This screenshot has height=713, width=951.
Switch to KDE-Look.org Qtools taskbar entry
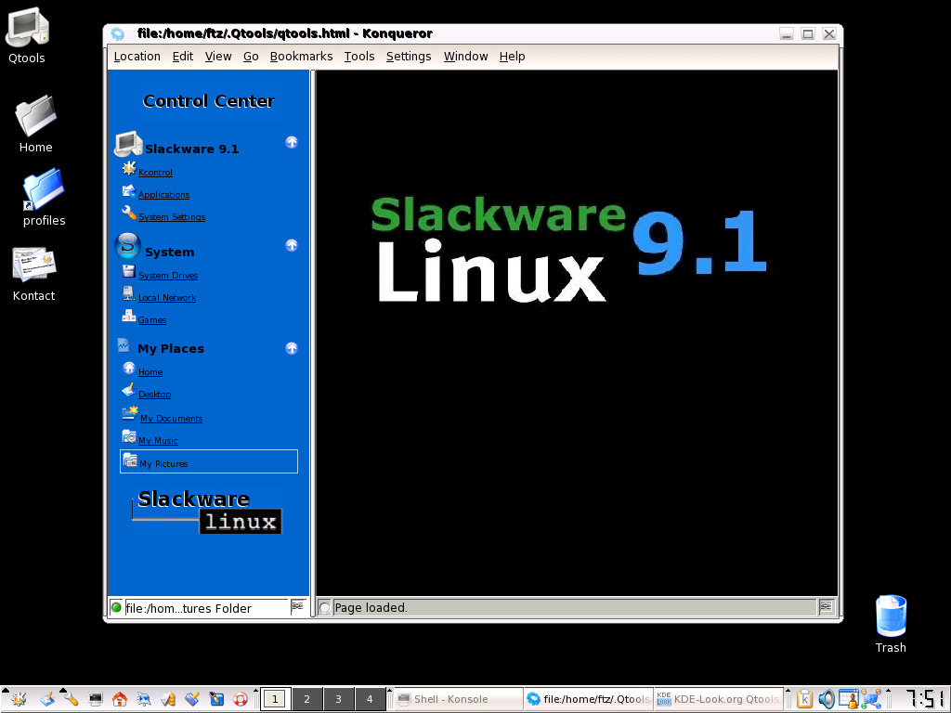pos(718,699)
